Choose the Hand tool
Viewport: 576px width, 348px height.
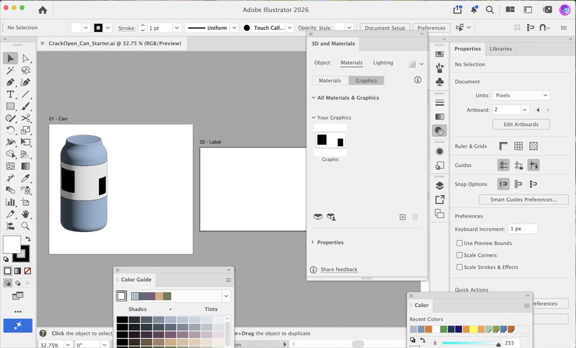25,214
